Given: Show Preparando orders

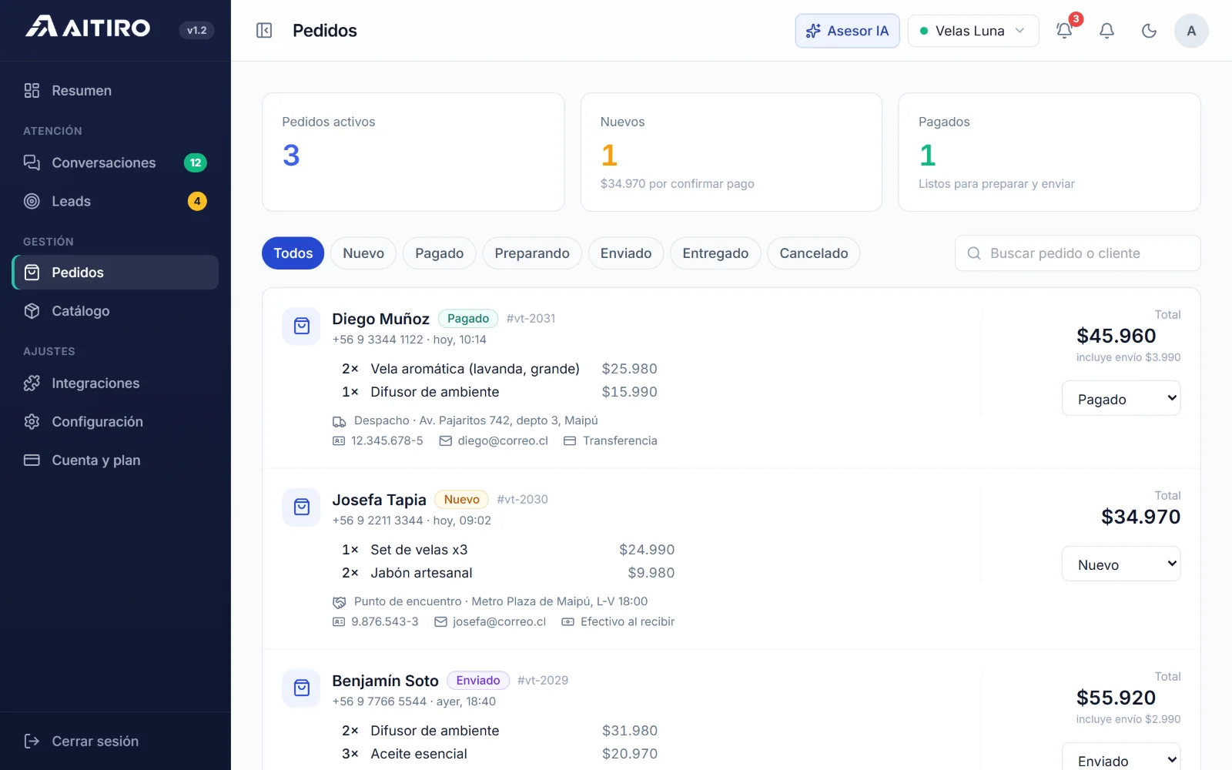Looking at the screenshot, I should (532, 253).
